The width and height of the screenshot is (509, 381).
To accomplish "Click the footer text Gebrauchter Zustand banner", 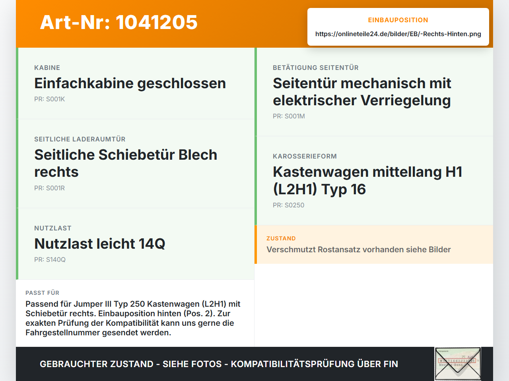I will [219, 364].
